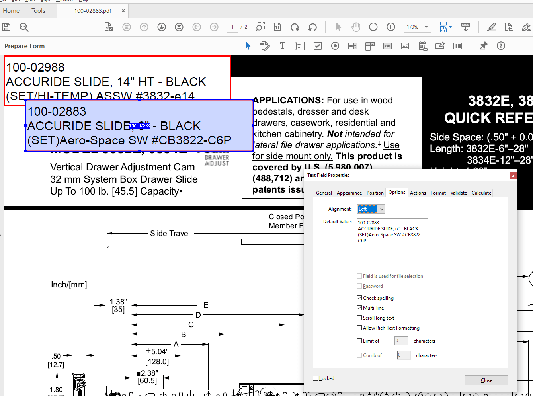Enable Scroll long text
Image resolution: width=533 pixels, height=396 pixels.
359,318
